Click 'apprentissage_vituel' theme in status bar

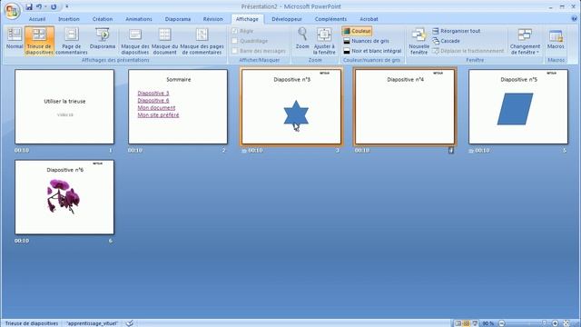(92, 323)
